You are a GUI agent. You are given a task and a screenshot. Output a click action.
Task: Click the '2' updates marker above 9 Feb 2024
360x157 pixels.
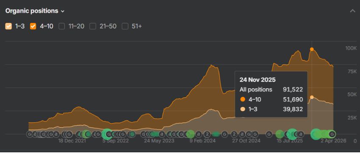[x=207, y=134]
